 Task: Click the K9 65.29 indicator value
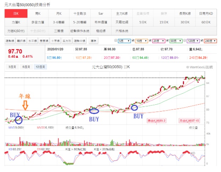coord(15,149)
